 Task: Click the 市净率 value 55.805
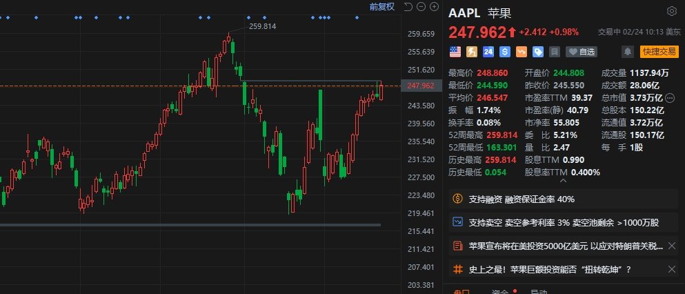coord(566,122)
